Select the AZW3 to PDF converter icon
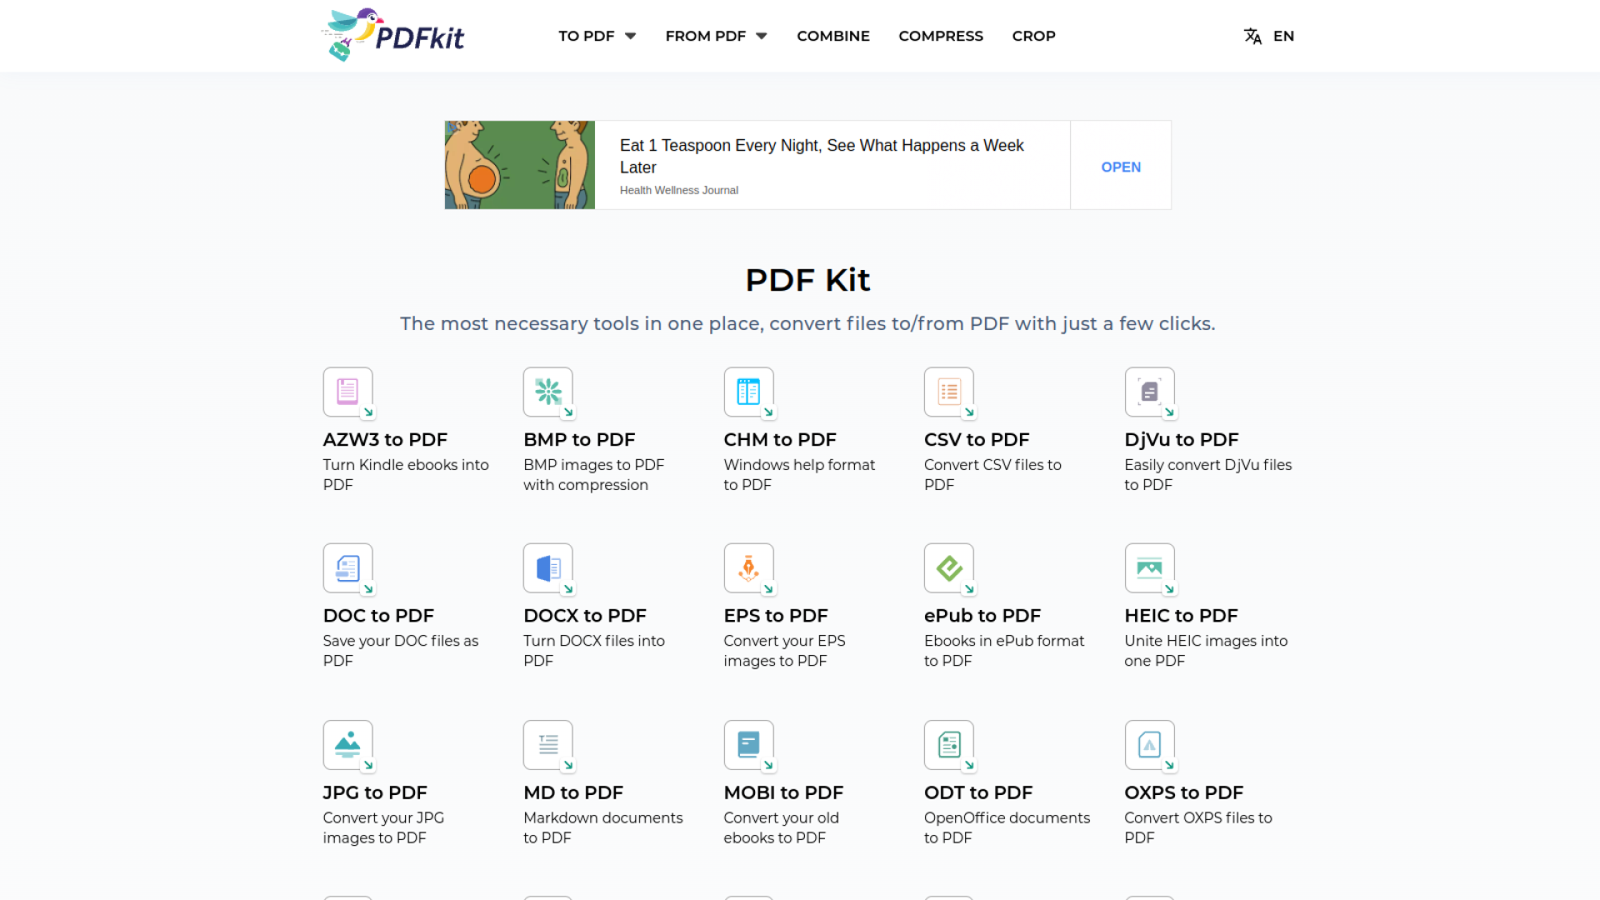This screenshot has width=1600, height=900. point(347,392)
